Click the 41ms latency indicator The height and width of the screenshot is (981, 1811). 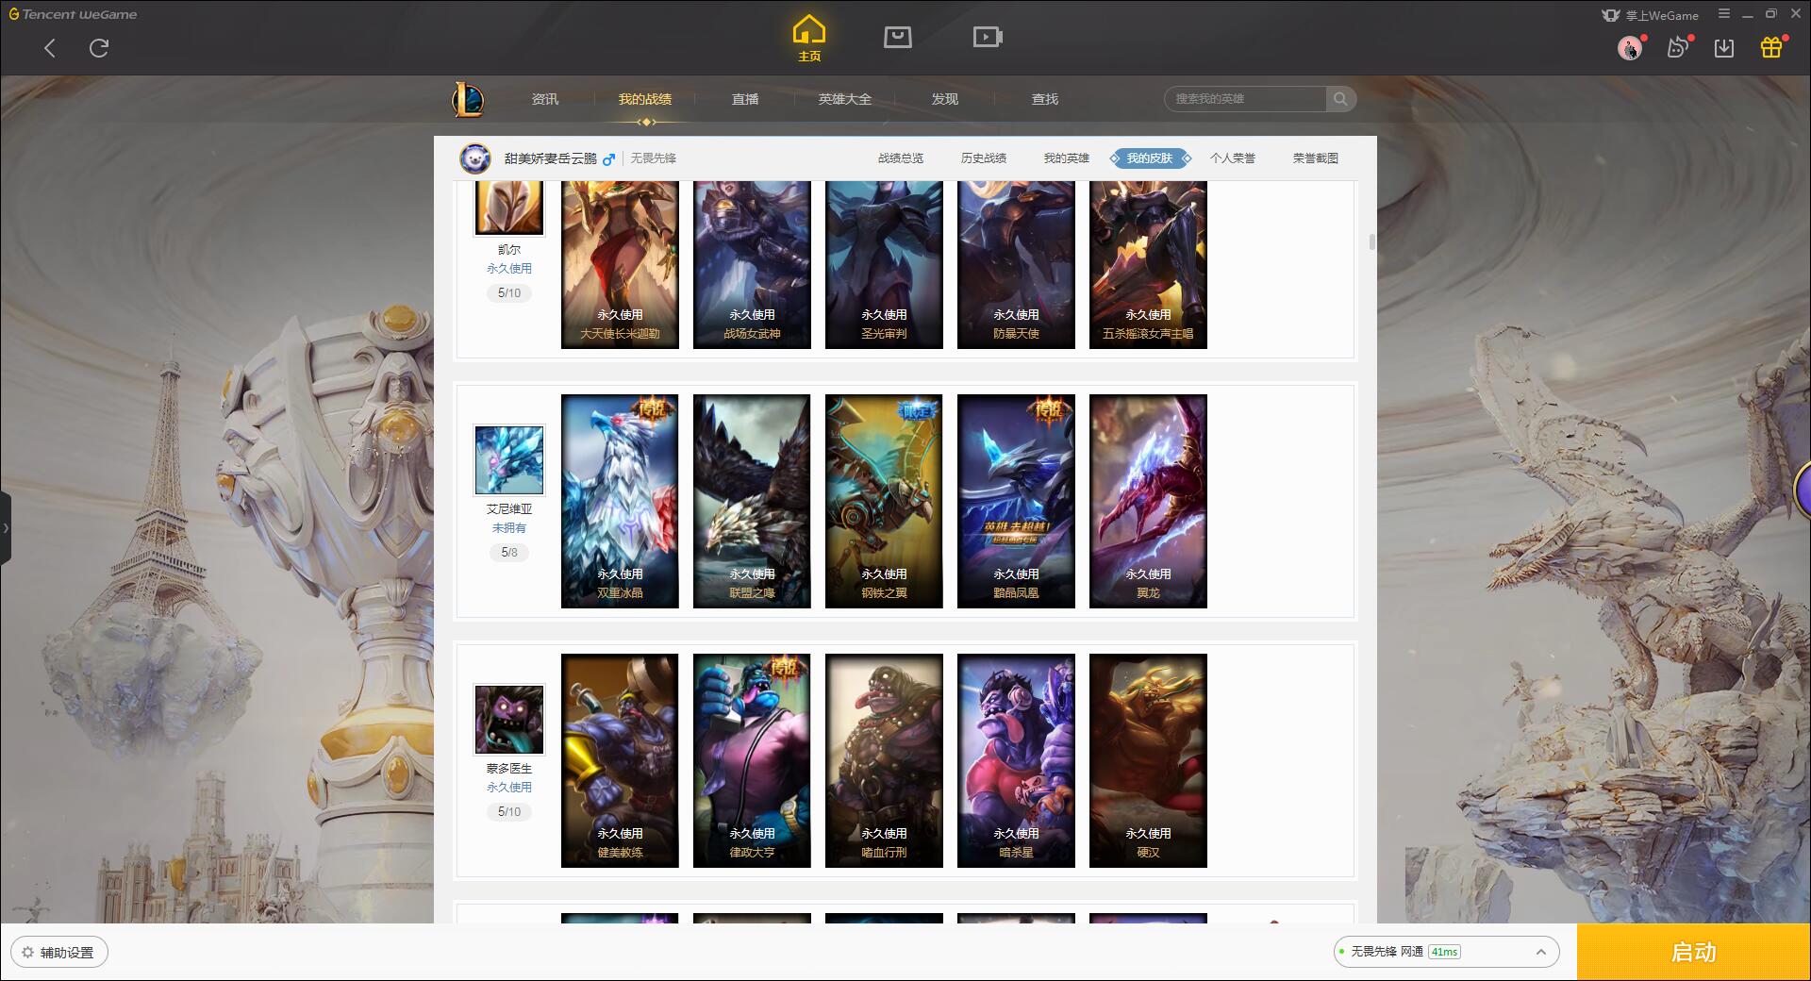[x=1444, y=952]
